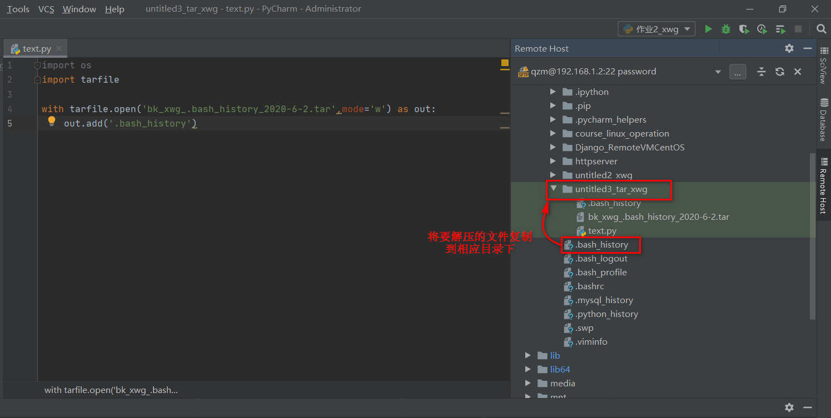Click the qzm@192.168.1.2:22 password label
The width and height of the screenshot is (831, 418).
(595, 71)
